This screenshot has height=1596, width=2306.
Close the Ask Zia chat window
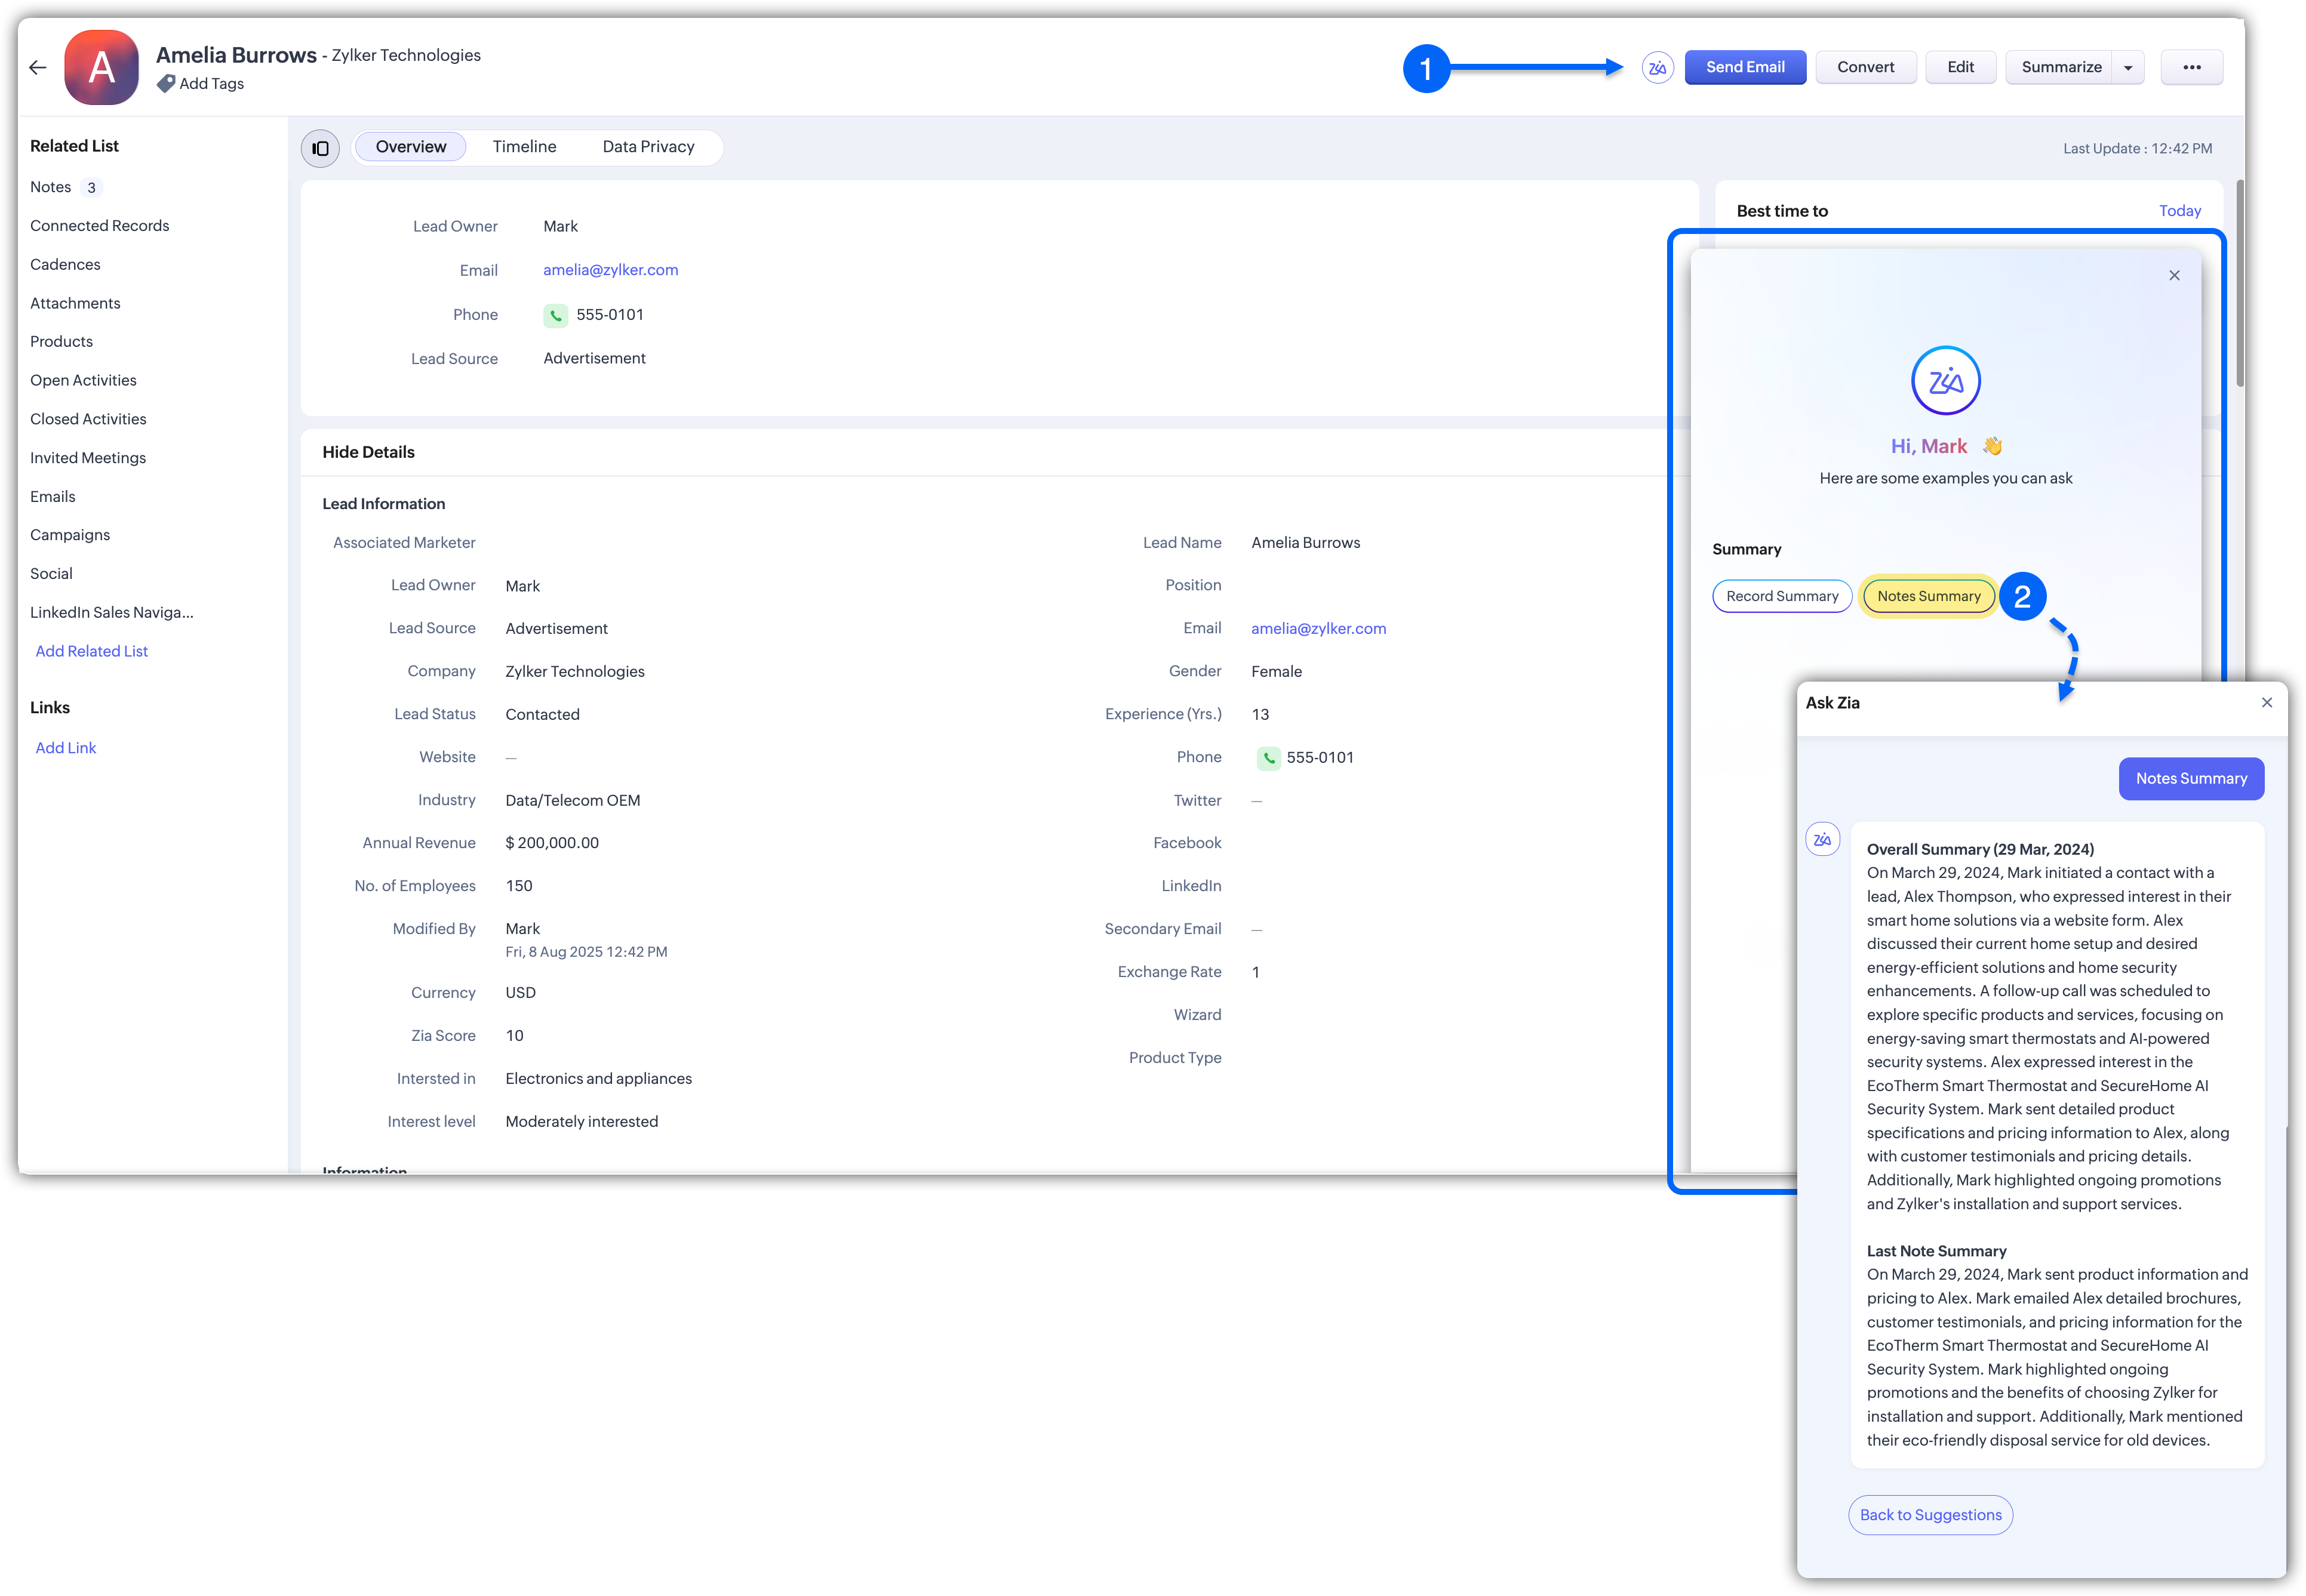[2266, 703]
